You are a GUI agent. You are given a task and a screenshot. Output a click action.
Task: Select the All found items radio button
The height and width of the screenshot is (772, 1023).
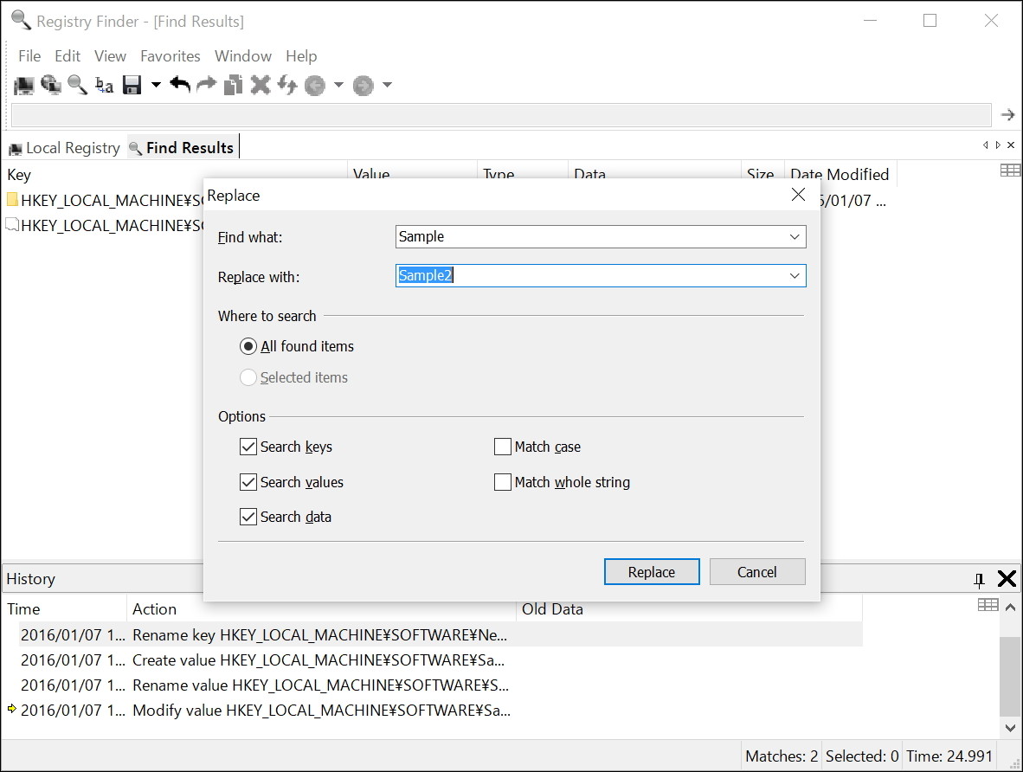point(248,346)
